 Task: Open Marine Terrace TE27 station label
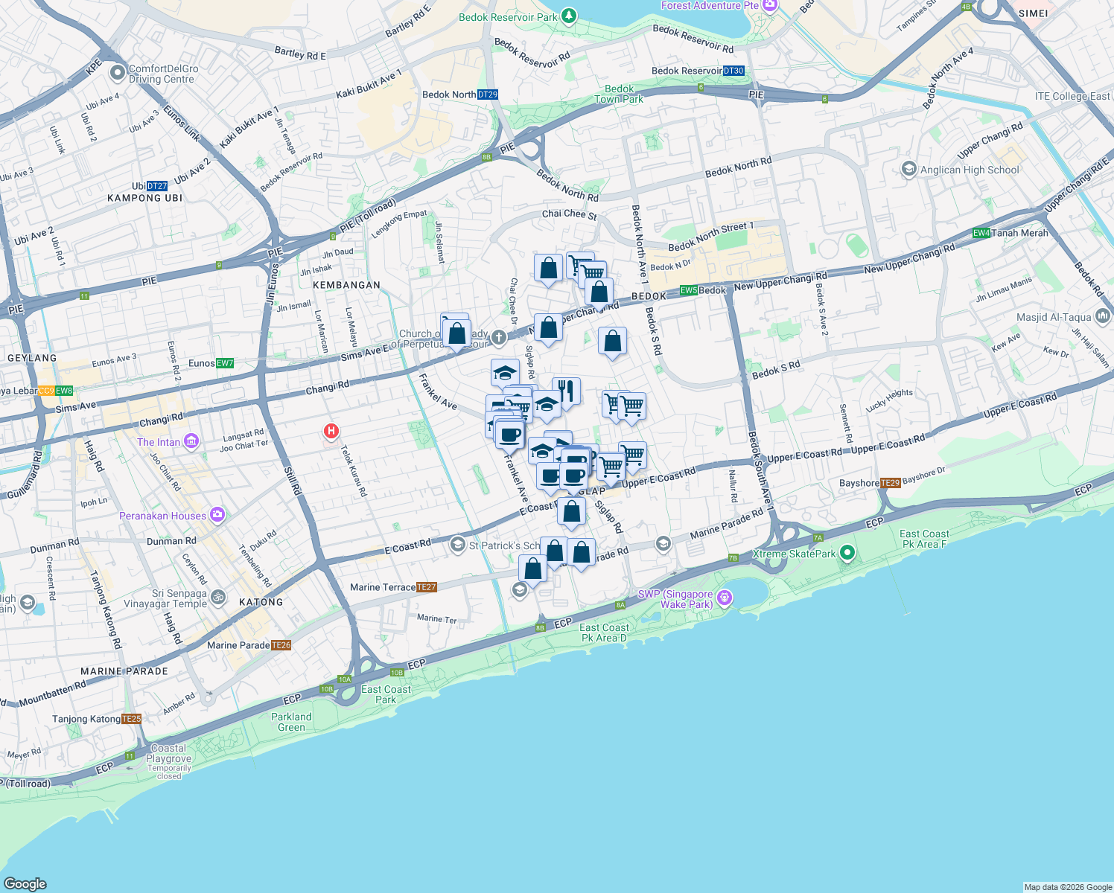[393, 587]
